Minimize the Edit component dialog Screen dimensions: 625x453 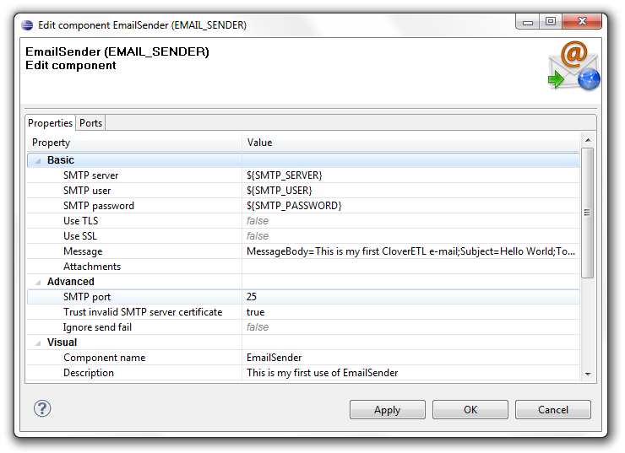coord(528,21)
